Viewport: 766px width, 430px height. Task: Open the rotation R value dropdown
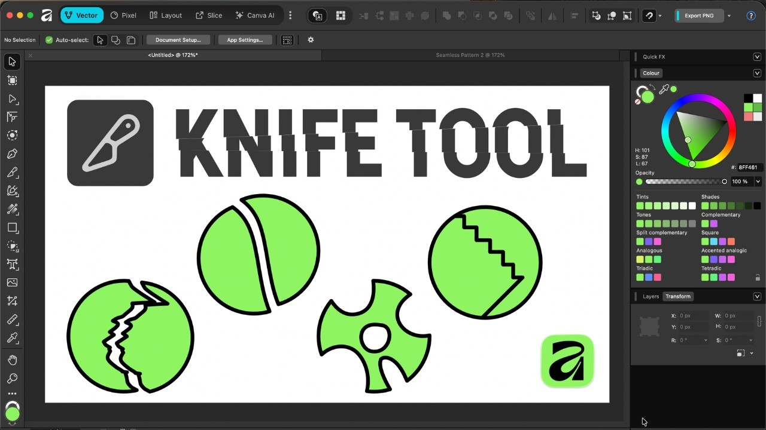706,340
